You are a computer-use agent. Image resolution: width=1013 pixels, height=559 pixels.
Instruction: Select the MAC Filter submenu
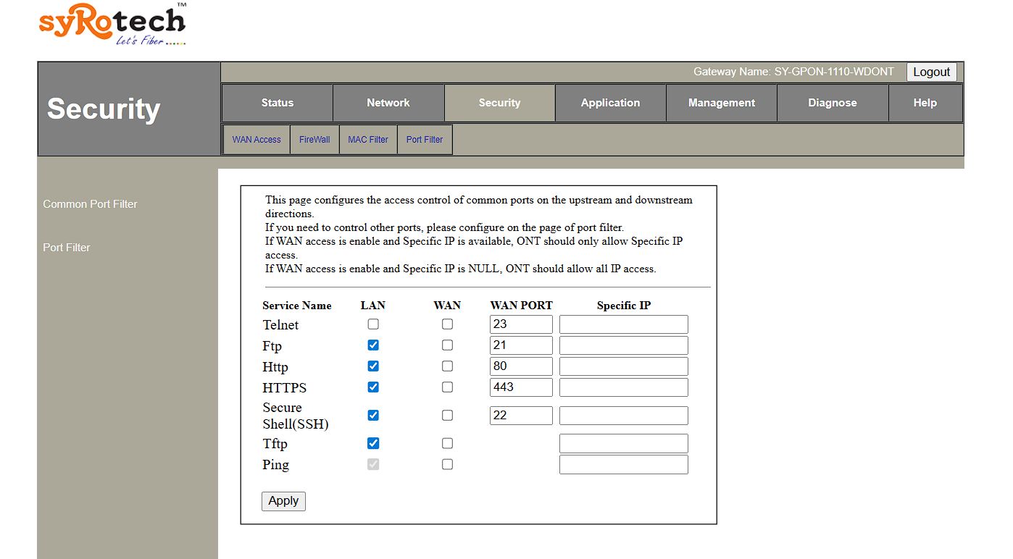367,140
